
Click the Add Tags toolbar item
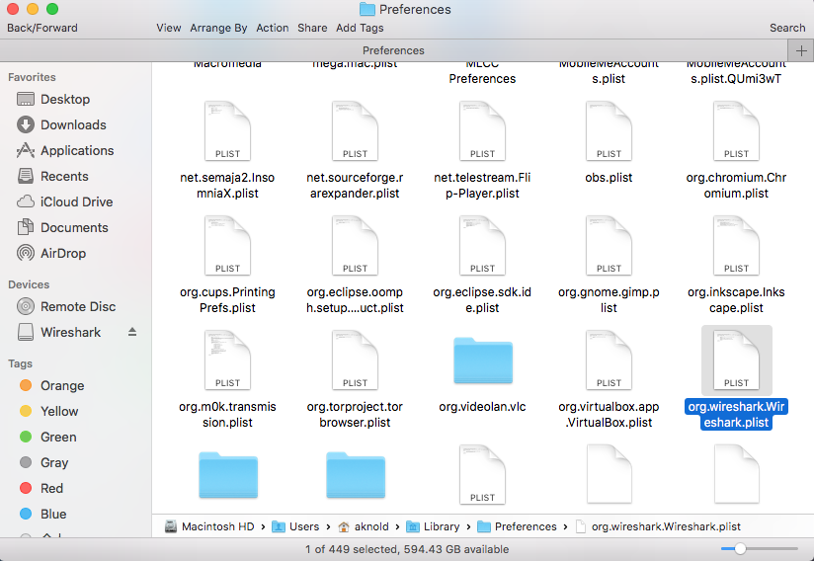pyautogui.click(x=360, y=29)
